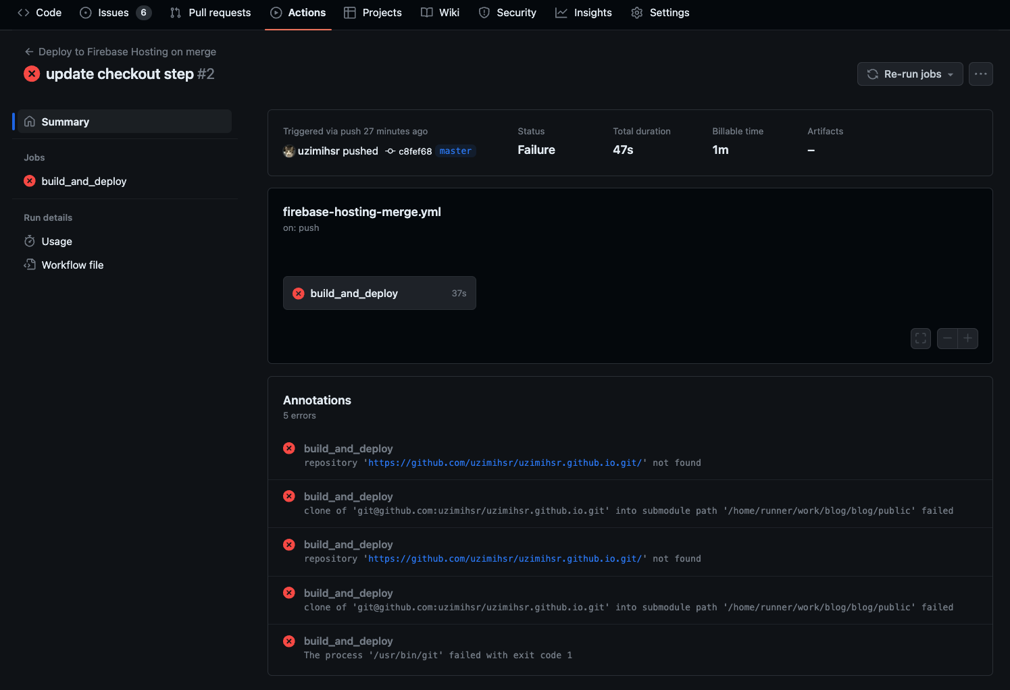Click the Issues circle icon
Screen dimensions: 1010x690
86,13
